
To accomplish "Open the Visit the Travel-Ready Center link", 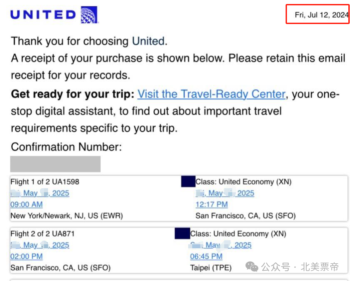I will point(212,94).
